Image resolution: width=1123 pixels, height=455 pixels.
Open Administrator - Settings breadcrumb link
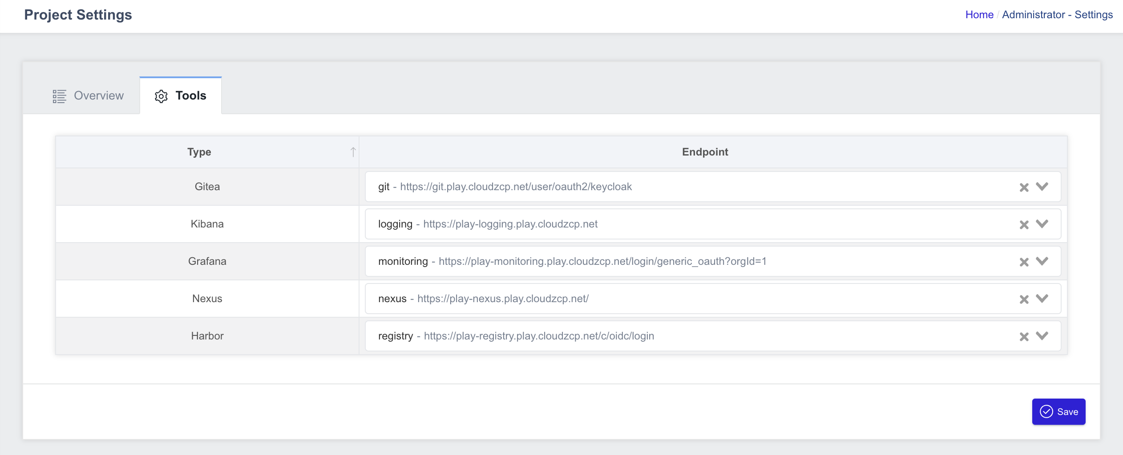[x=1057, y=15]
